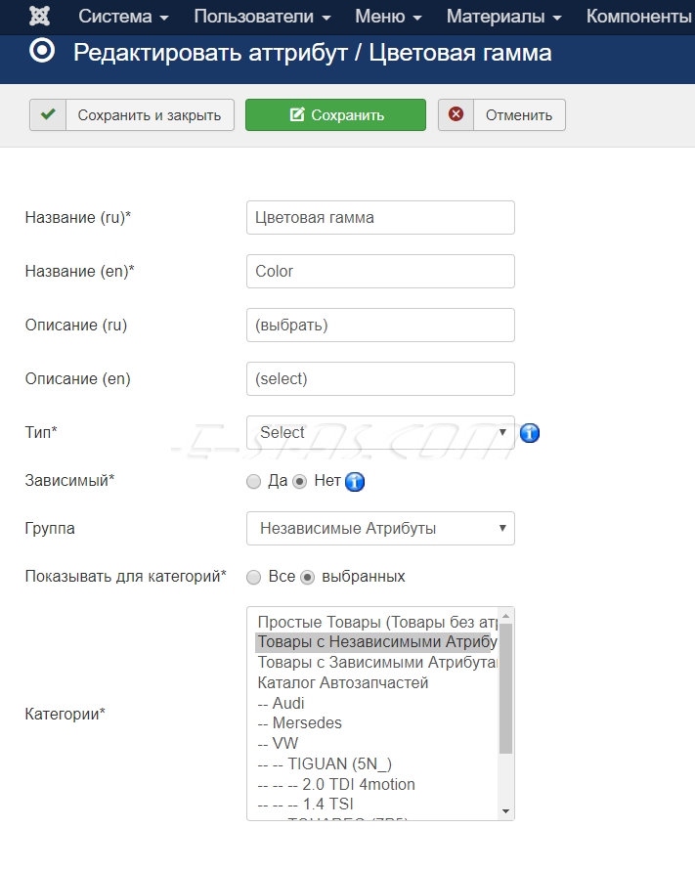Select Товары с Зависимыми Атрибутами category
This screenshot has width=695, height=871.
(377, 663)
